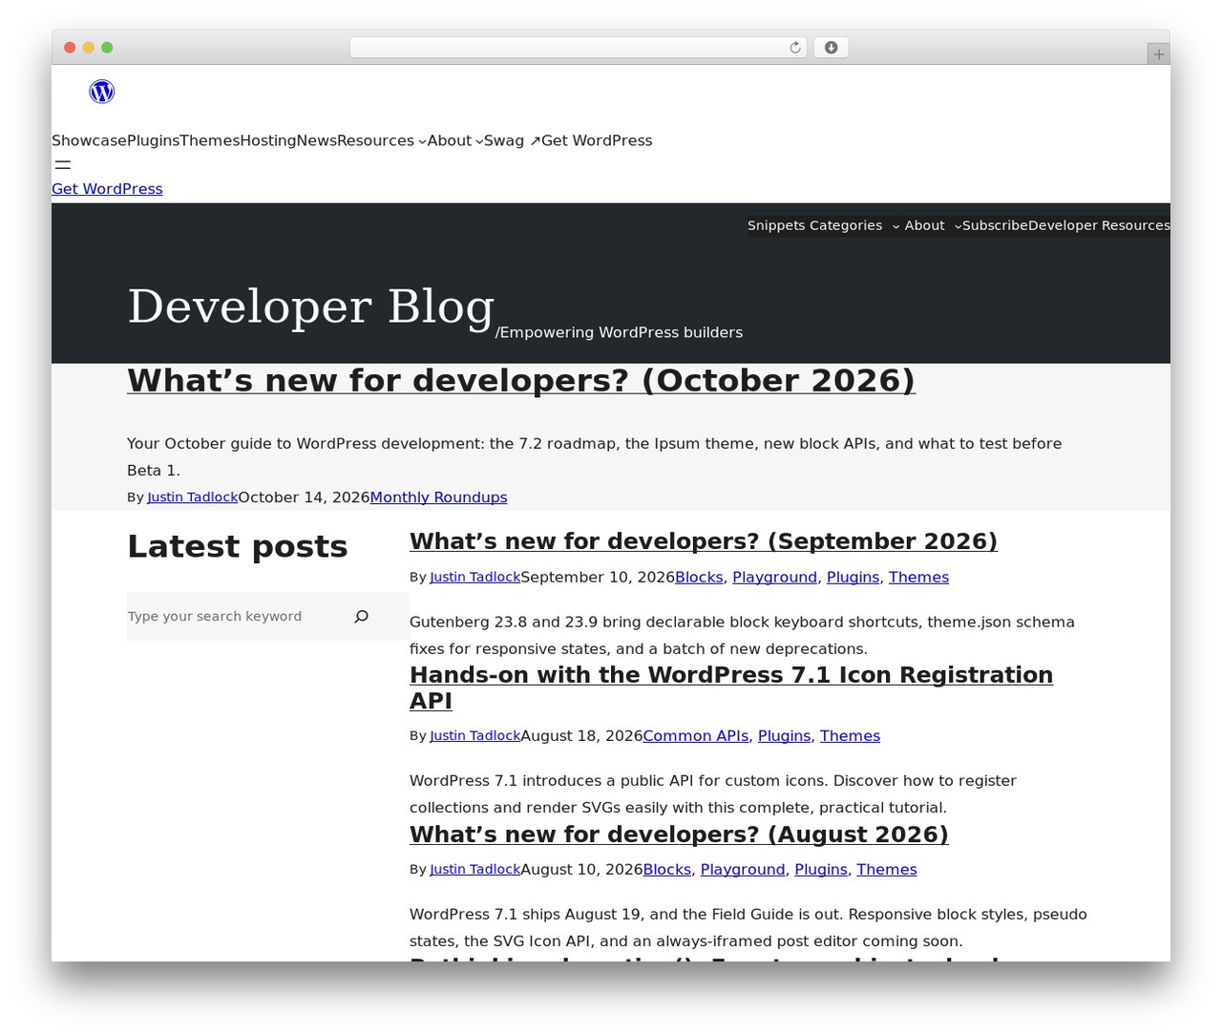Open the Swag external link
The height and width of the screenshot is (1035, 1222).
[x=512, y=140]
